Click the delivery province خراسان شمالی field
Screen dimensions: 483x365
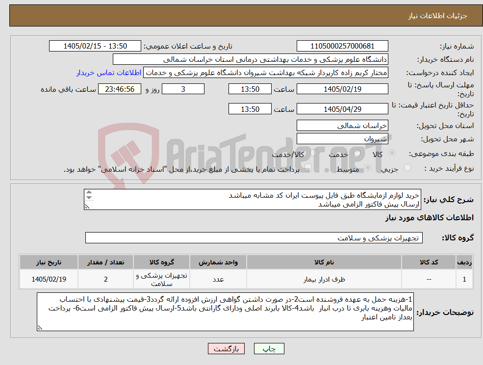342,126
